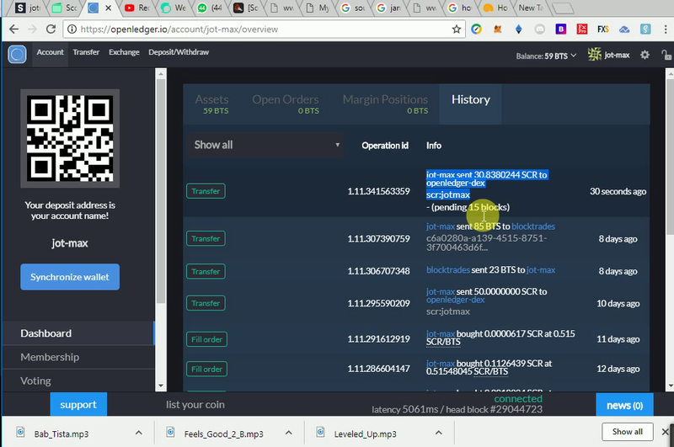Image resolution: width=674 pixels, height=447 pixels.
Task: Click the '10 days ago' timestamp
Action: click(618, 303)
